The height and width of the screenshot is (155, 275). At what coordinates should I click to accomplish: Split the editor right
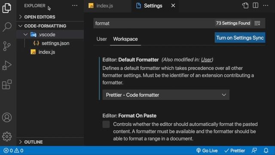(255, 6)
